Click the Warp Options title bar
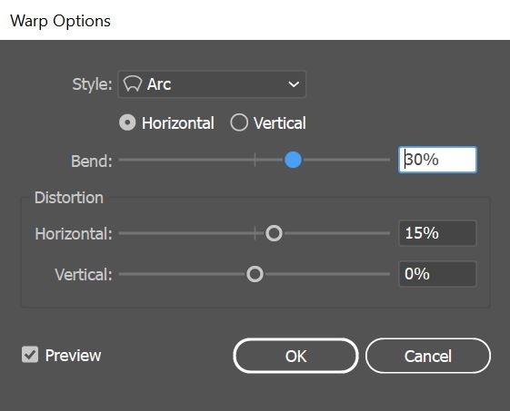The width and height of the screenshot is (510, 411). click(255, 20)
